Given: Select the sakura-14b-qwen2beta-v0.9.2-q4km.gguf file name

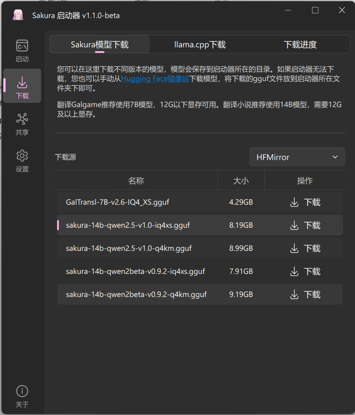Looking at the screenshot, I should point(136,294).
